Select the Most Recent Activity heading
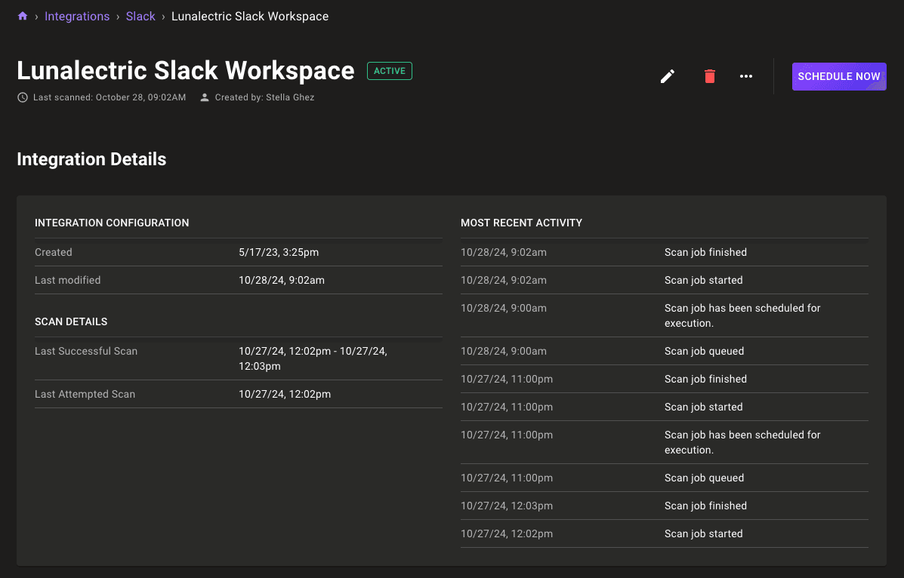The width and height of the screenshot is (904, 578). pos(521,223)
